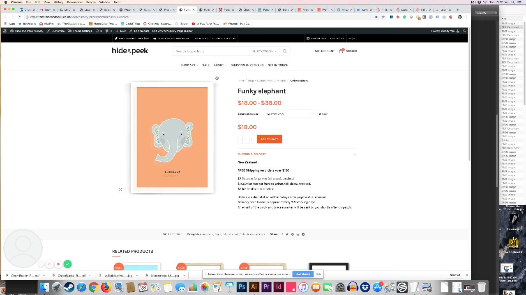Viewport: 526px width, 295px height.
Task: Open Theme Settings in the admin bar
Action: coord(81,31)
